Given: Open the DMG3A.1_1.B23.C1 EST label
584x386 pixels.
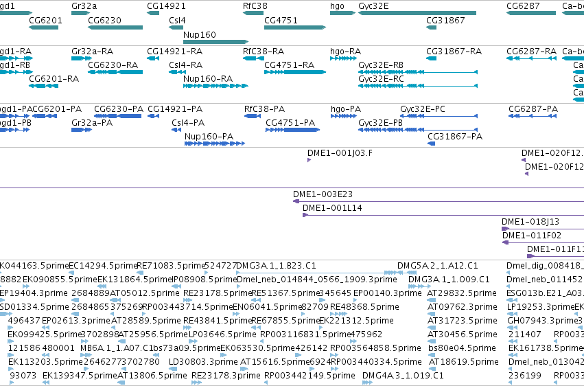Looking at the screenshot, I should click(x=276, y=266).
